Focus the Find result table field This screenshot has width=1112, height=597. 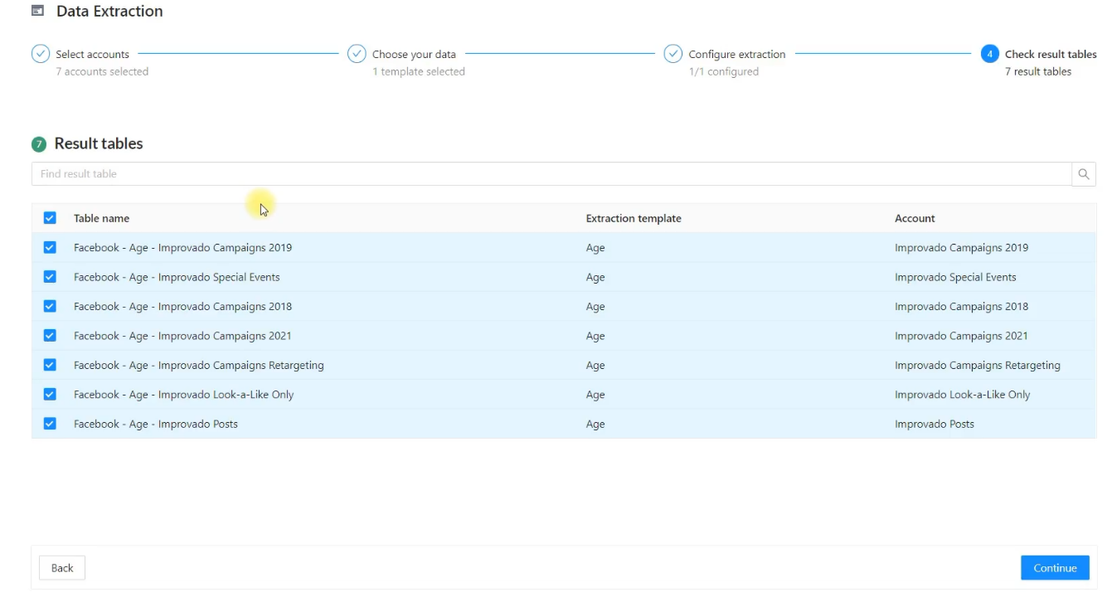tap(551, 174)
